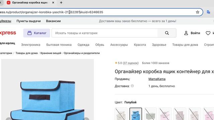Click the product title Органайзер коробка ящик контейнер
This screenshot has height=120, width=214.
pyautogui.click(x=164, y=72)
